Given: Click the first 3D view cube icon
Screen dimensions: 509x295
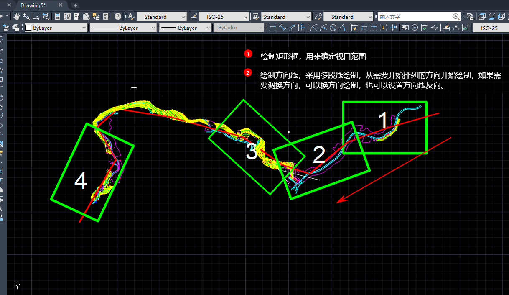Looking at the screenshot, I should click(x=483, y=17).
